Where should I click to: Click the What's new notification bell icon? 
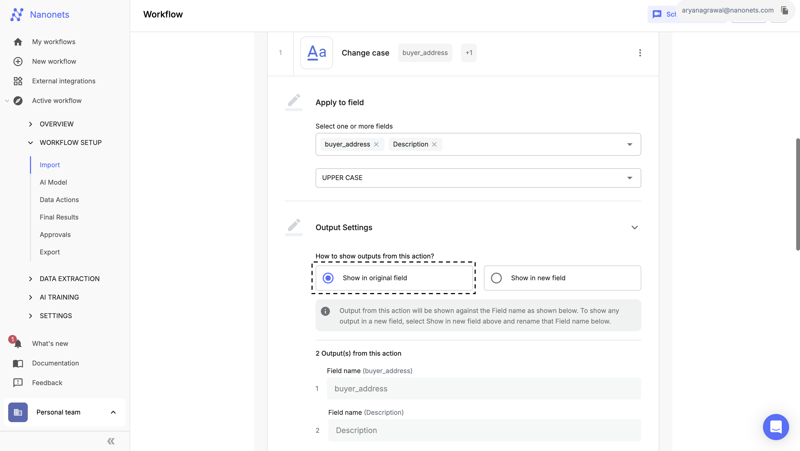click(x=17, y=343)
